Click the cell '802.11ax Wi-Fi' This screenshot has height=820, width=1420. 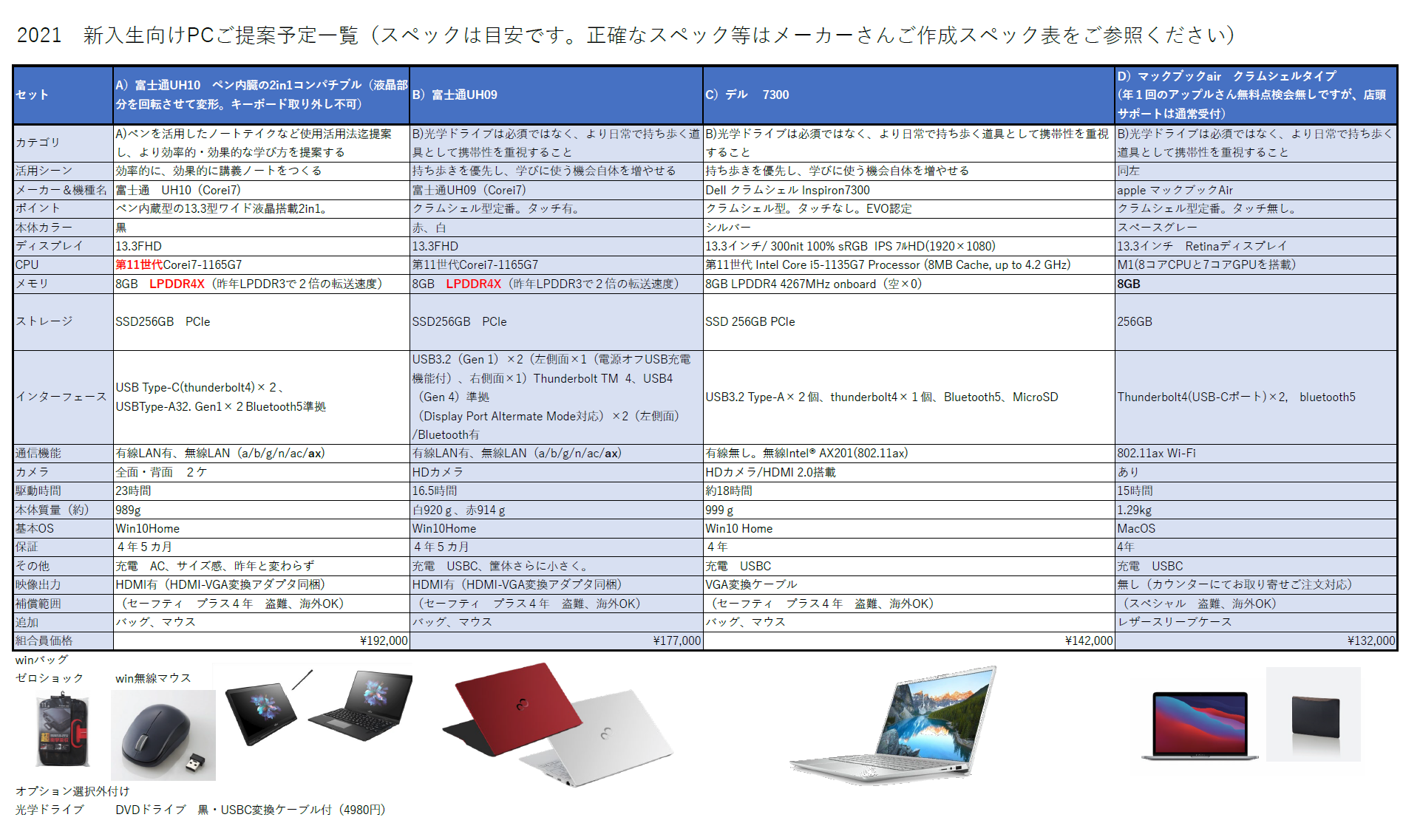(1256, 453)
